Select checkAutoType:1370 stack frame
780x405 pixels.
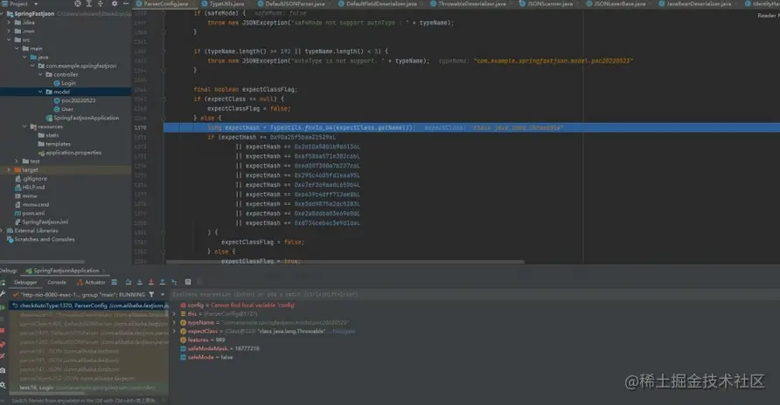tap(90, 305)
